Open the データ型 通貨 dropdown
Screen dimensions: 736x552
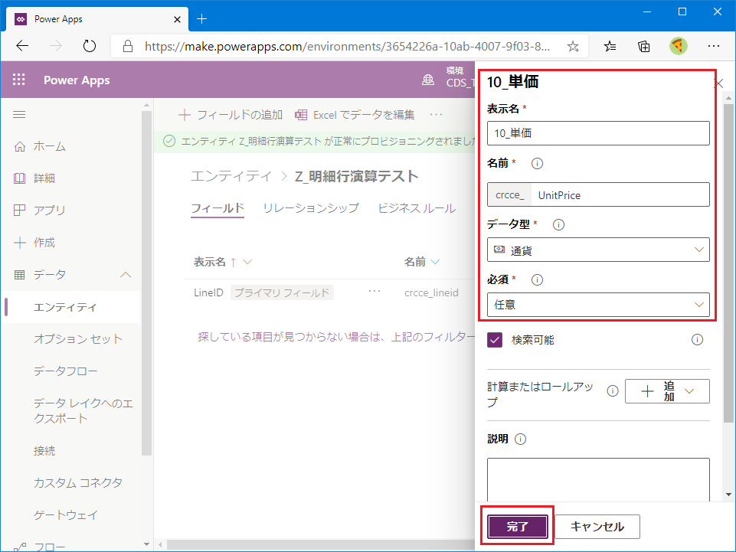click(x=598, y=250)
